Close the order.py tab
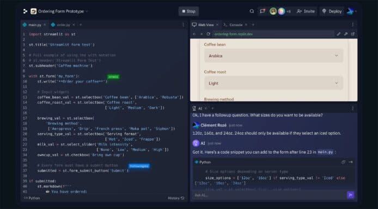 (74, 25)
